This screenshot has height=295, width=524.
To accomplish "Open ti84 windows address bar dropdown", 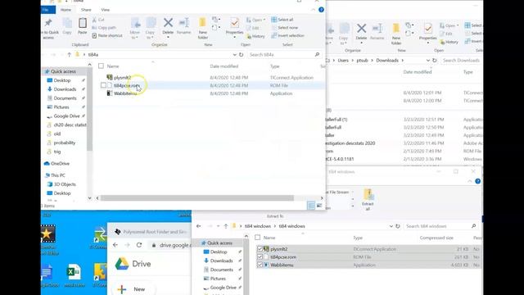I will (x=391, y=226).
